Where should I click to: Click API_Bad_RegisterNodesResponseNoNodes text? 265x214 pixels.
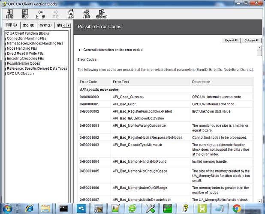click(148, 137)
